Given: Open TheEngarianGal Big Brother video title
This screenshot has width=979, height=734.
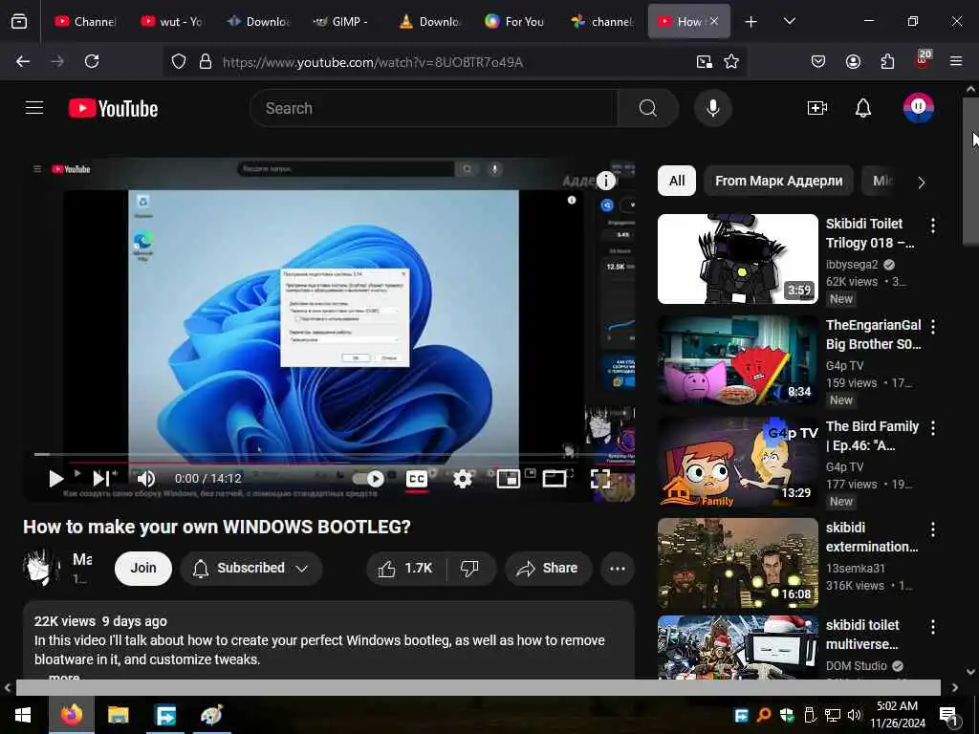Looking at the screenshot, I should 873,335.
